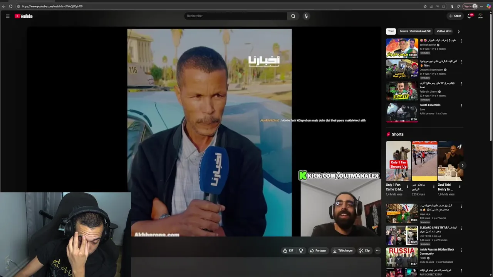The width and height of the screenshot is (493, 277).
Task: Open the 223 k vues short thumbnail
Action: (424, 161)
